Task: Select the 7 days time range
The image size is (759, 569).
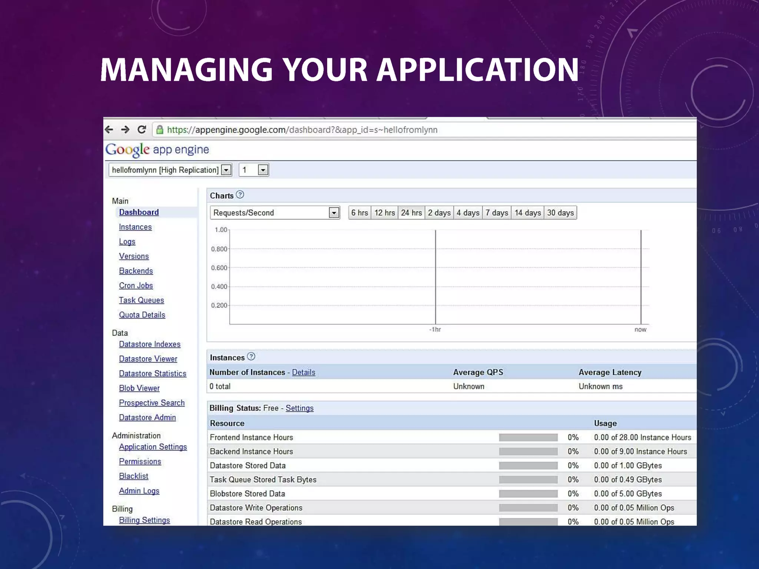Action: [x=497, y=213]
